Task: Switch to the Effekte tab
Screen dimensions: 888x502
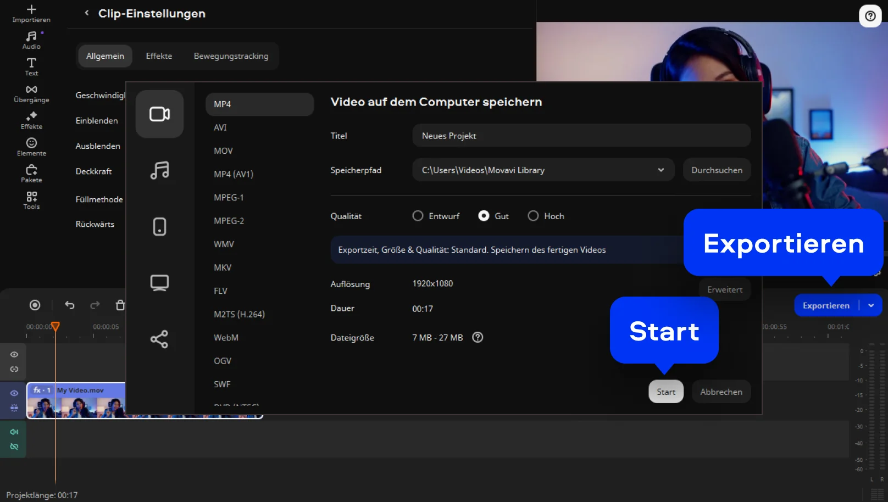Action: point(159,56)
